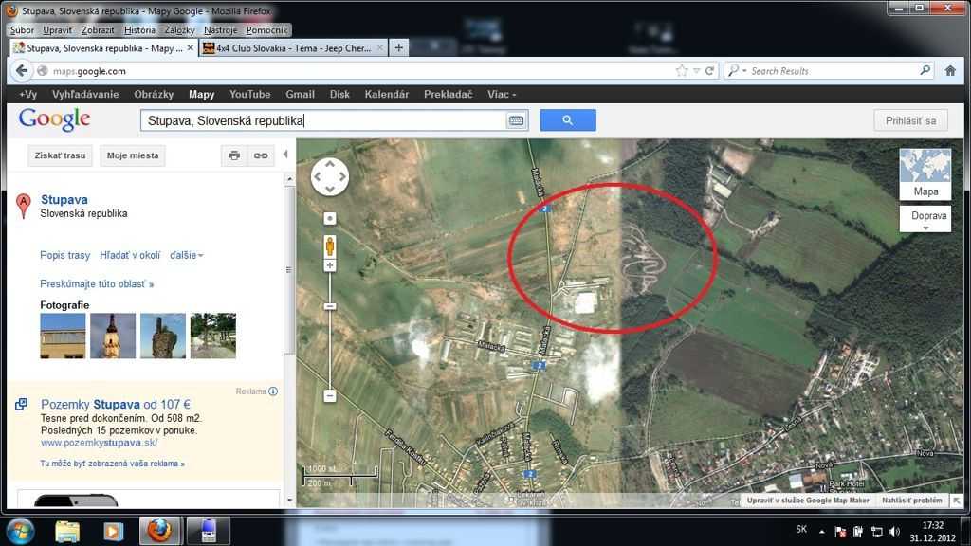Get a link using the chain icon
971x546 pixels.
click(261, 155)
